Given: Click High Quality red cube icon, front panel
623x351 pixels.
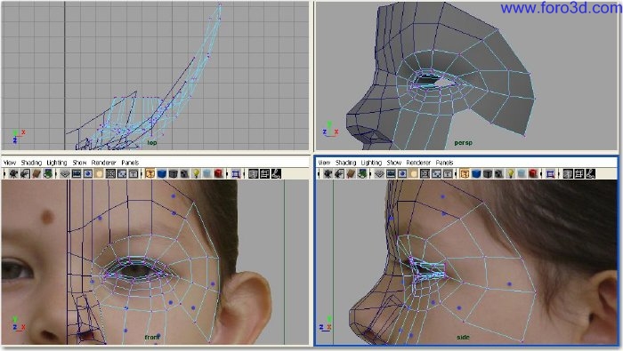Looking at the screenshot, I should tap(219, 173).
